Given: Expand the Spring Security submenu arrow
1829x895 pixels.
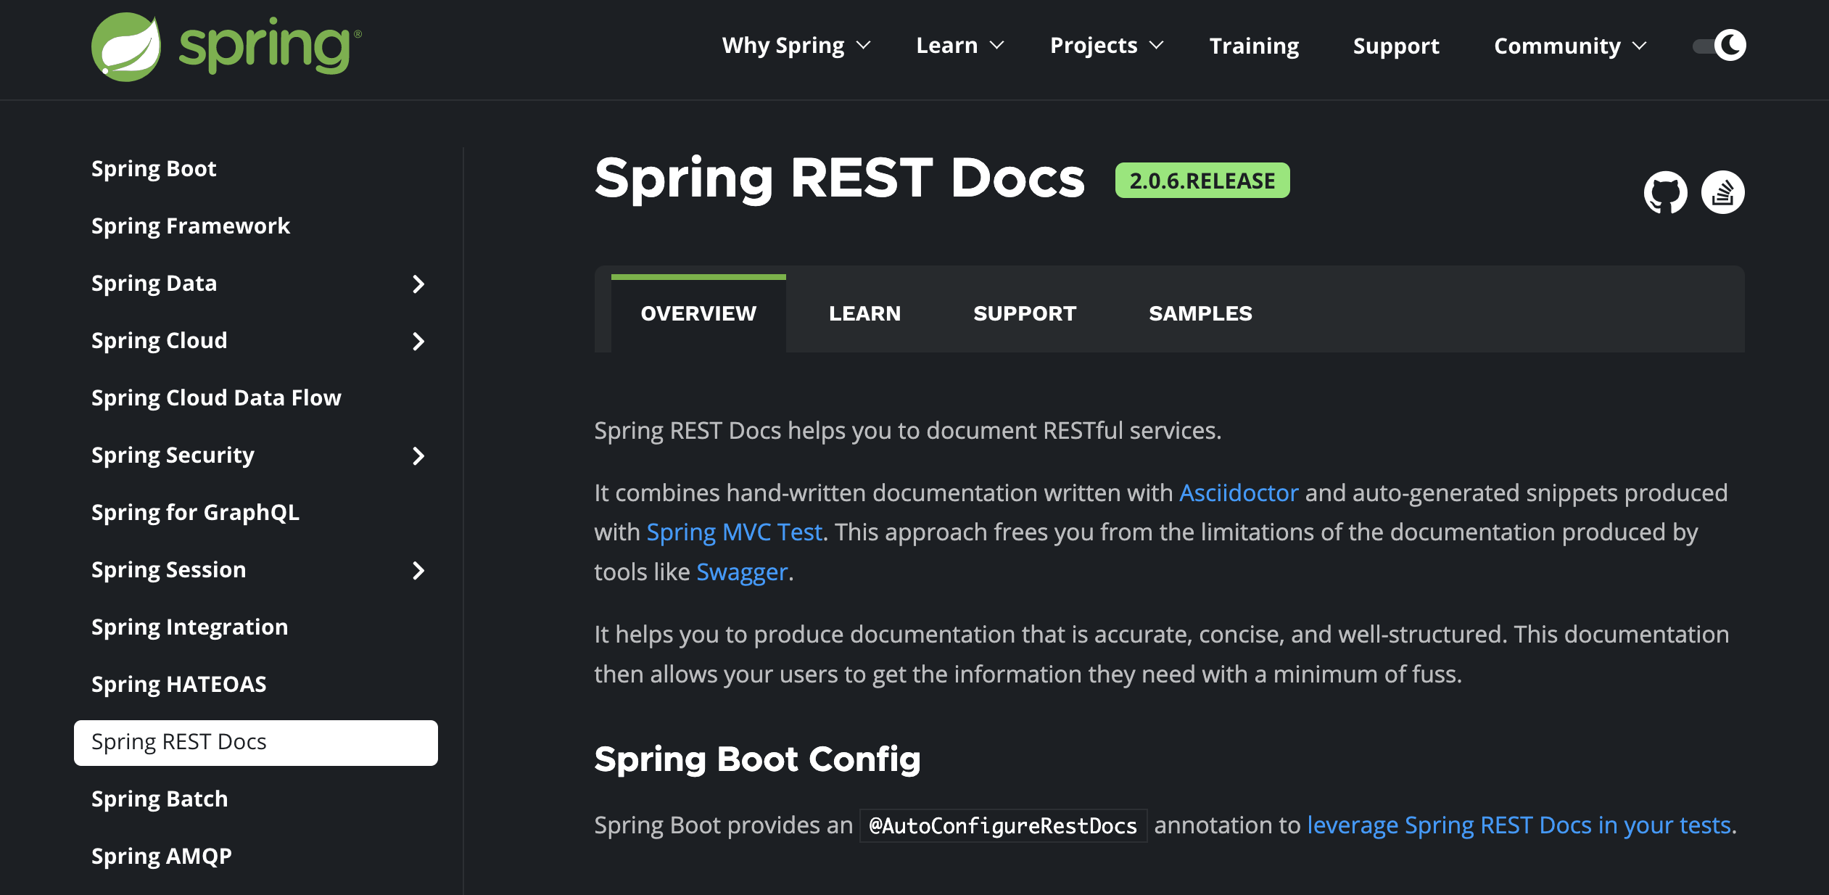Looking at the screenshot, I should 418,455.
